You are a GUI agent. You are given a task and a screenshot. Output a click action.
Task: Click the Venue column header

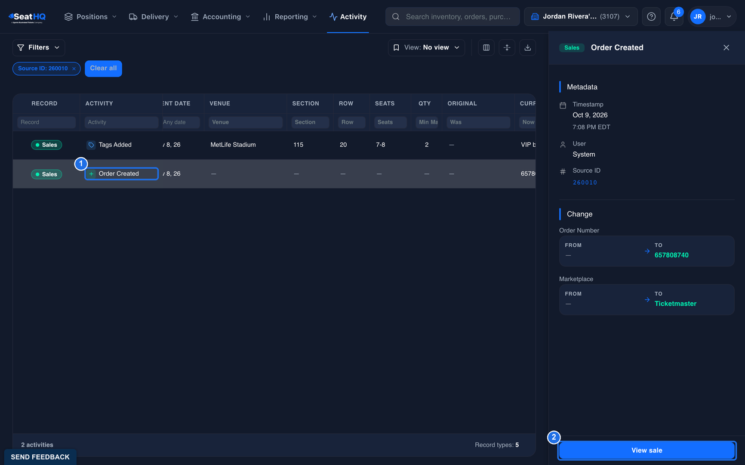tap(220, 104)
